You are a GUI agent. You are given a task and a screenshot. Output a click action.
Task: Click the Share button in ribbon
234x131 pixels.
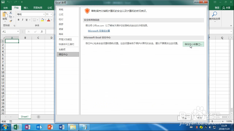tap(226, 8)
